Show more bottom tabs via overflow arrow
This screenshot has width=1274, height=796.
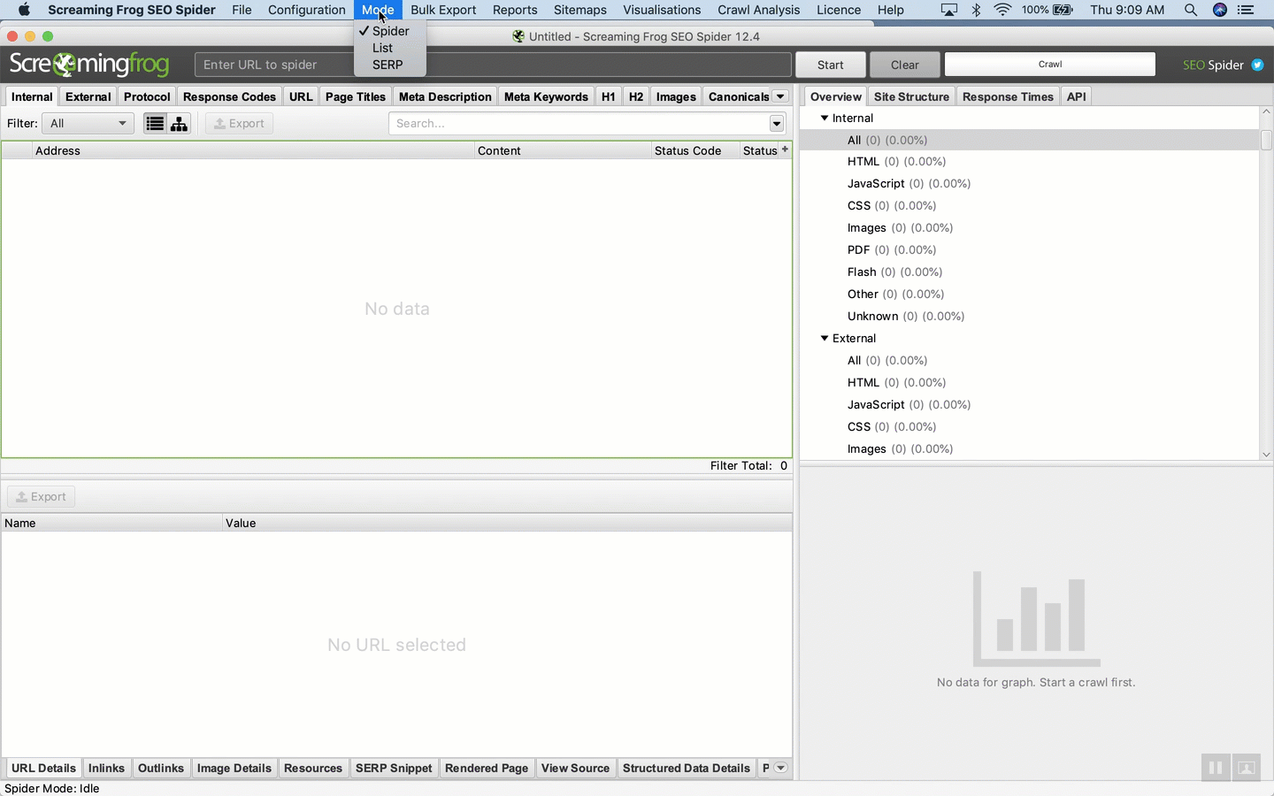[780, 768]
